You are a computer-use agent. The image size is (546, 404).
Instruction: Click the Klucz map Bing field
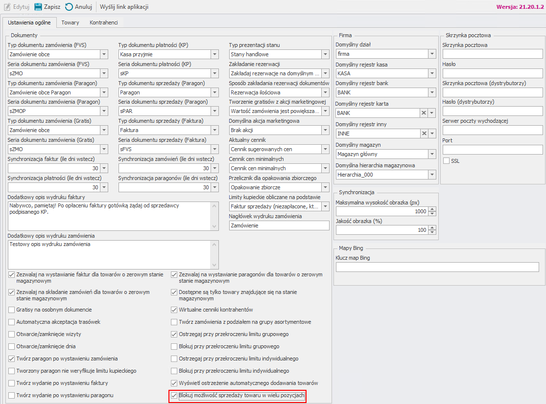coord(437,267)
